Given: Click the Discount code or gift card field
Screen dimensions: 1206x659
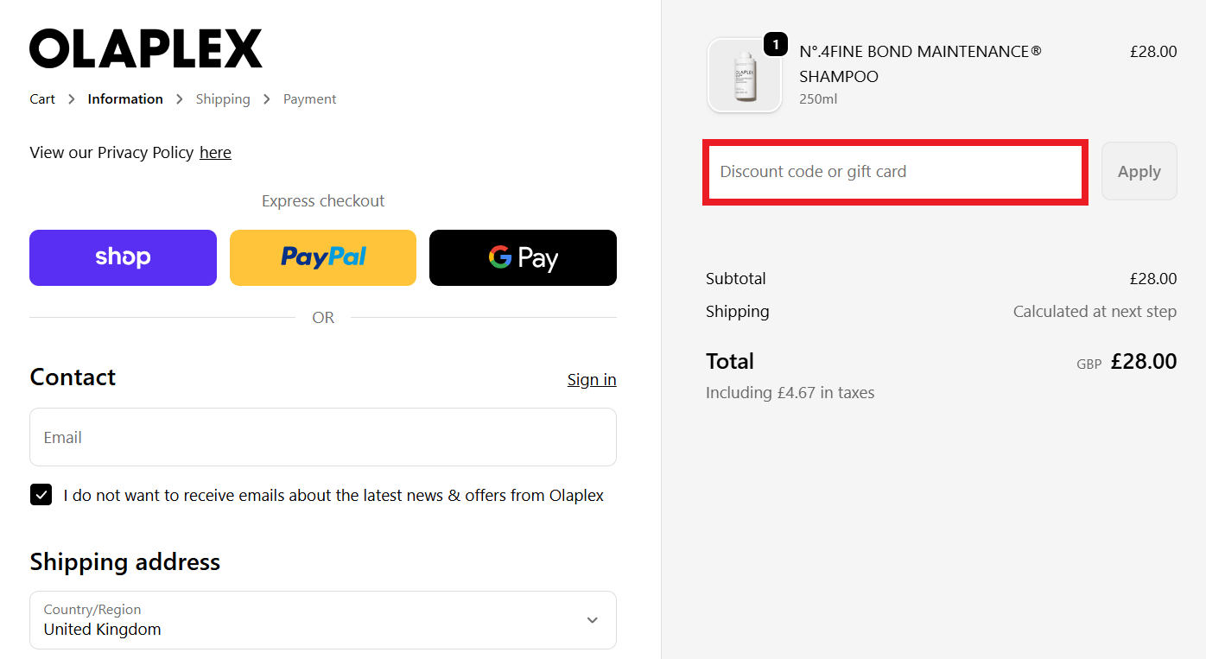Looking at the screenshot, I should (894, 172).
